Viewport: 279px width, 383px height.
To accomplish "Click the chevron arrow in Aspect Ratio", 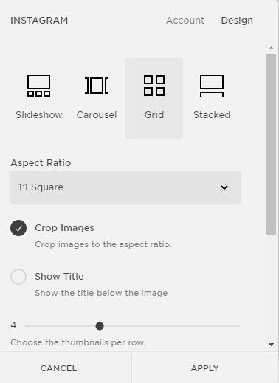I will tap(224, 187).
